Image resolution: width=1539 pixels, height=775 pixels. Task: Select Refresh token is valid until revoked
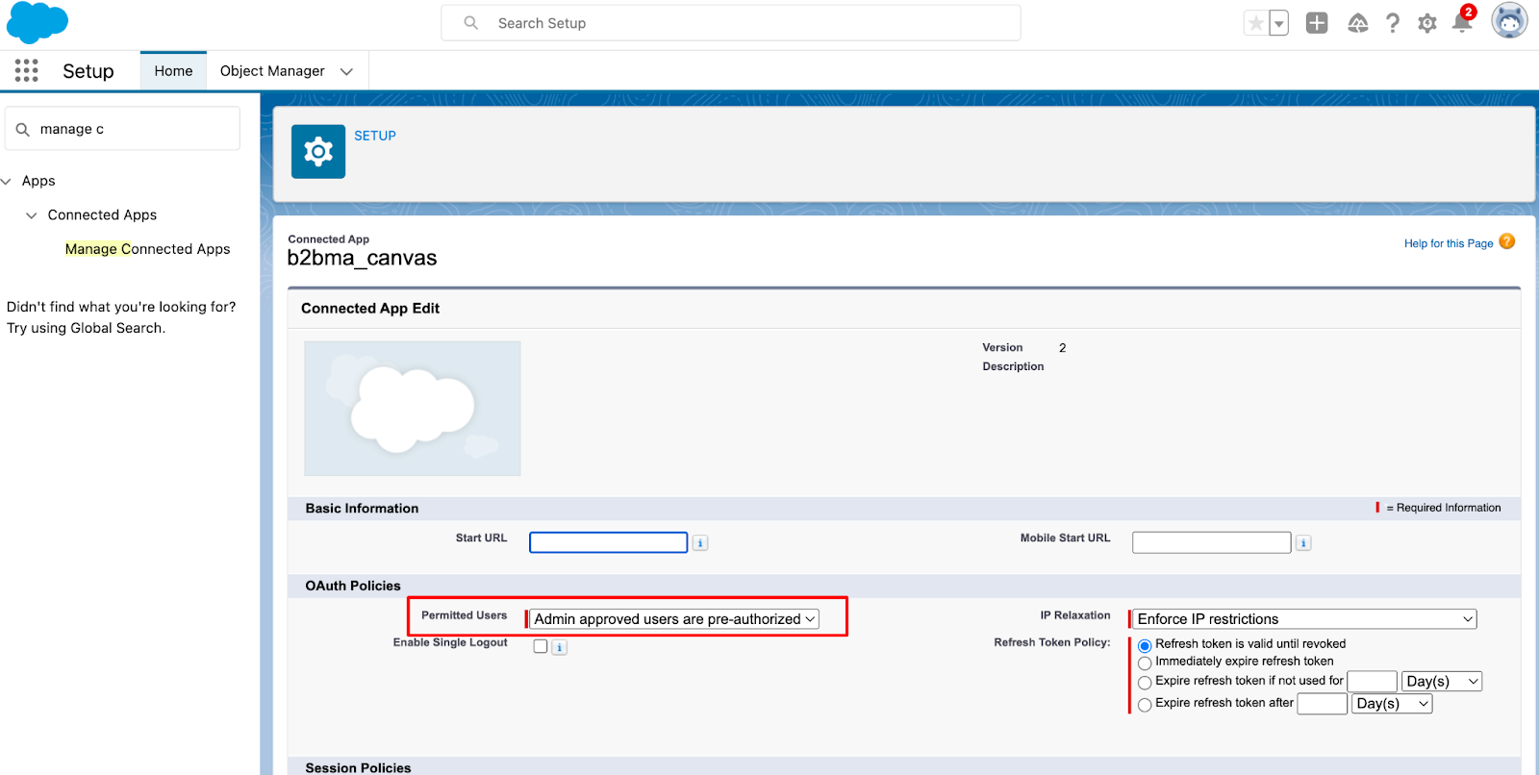[1145, 645]
